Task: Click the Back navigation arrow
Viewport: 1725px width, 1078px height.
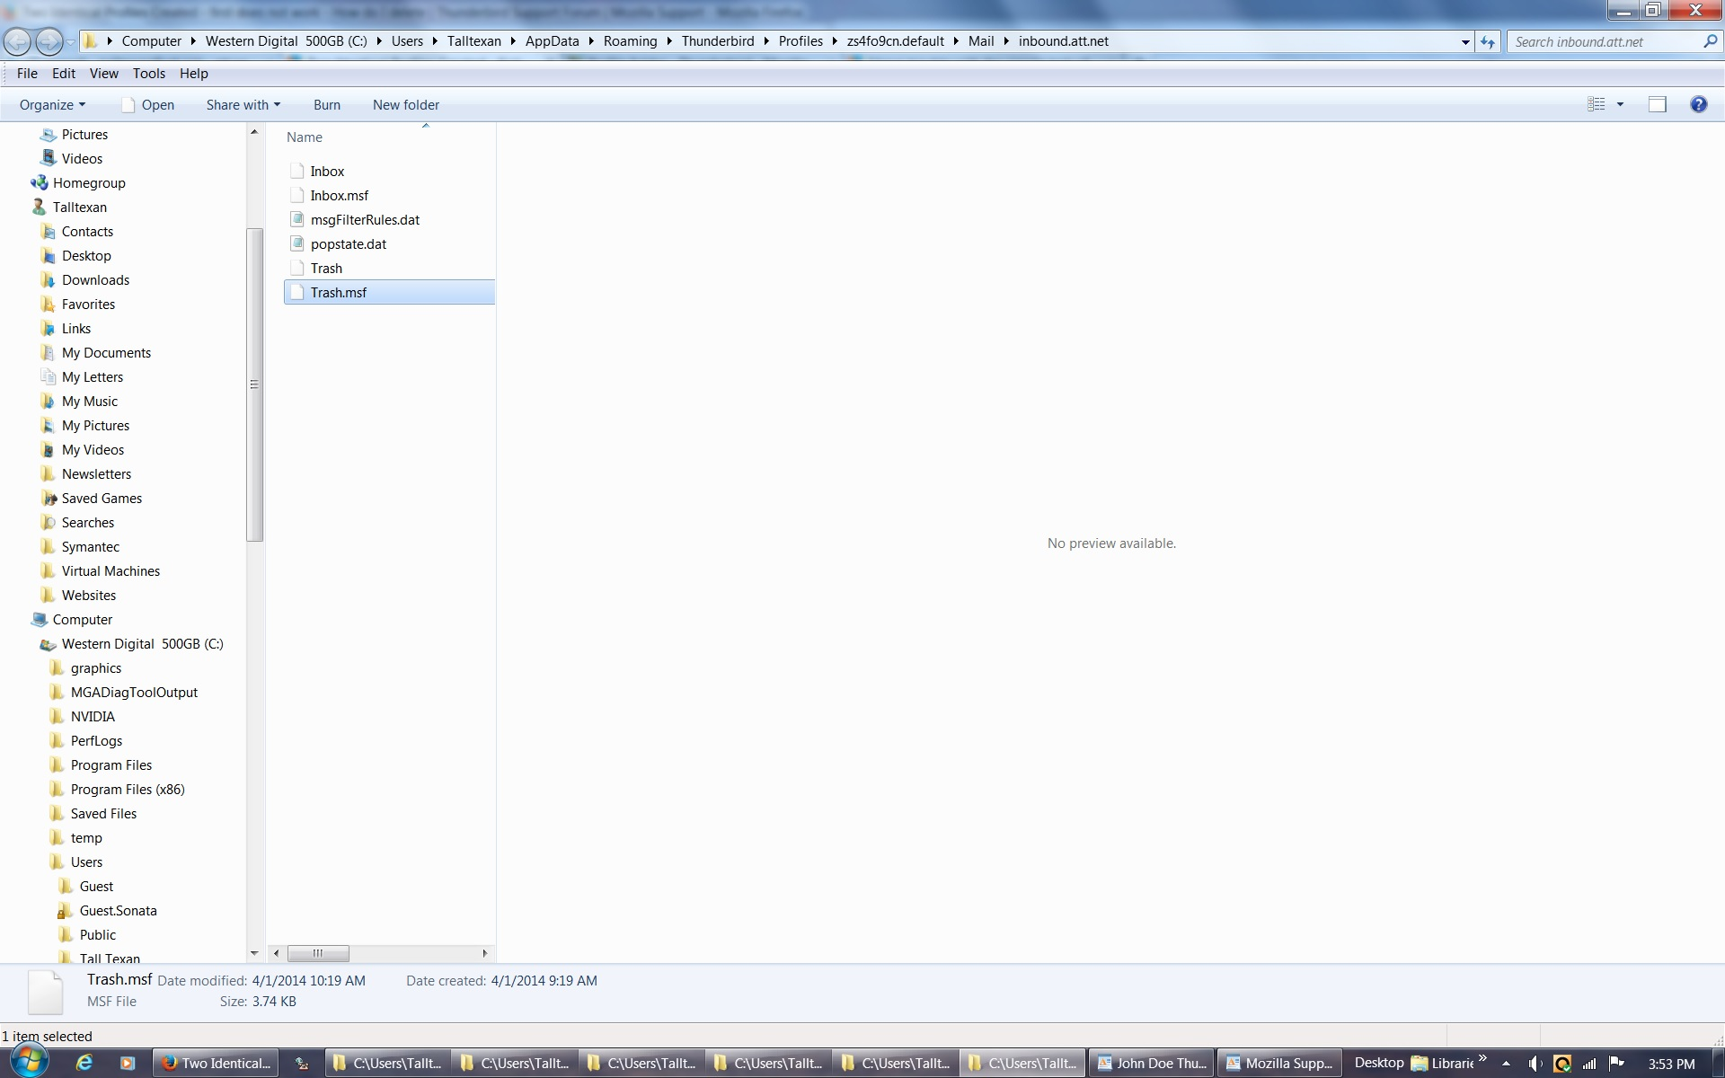Action: point(17,41)
